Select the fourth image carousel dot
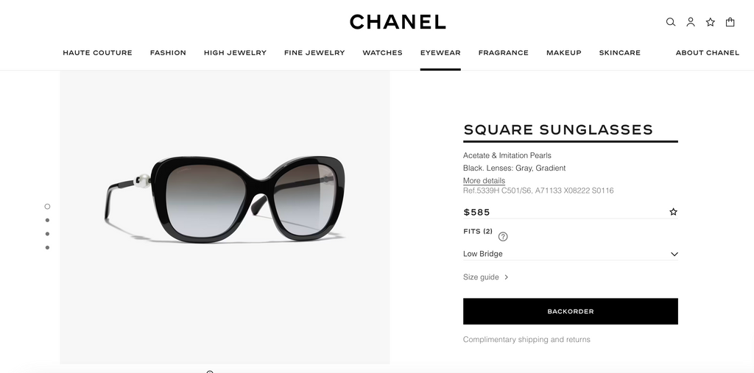The image size is (754, 373). click(47, 247)
